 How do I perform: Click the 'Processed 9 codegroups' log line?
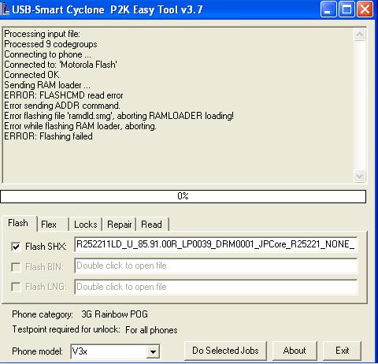50,44
